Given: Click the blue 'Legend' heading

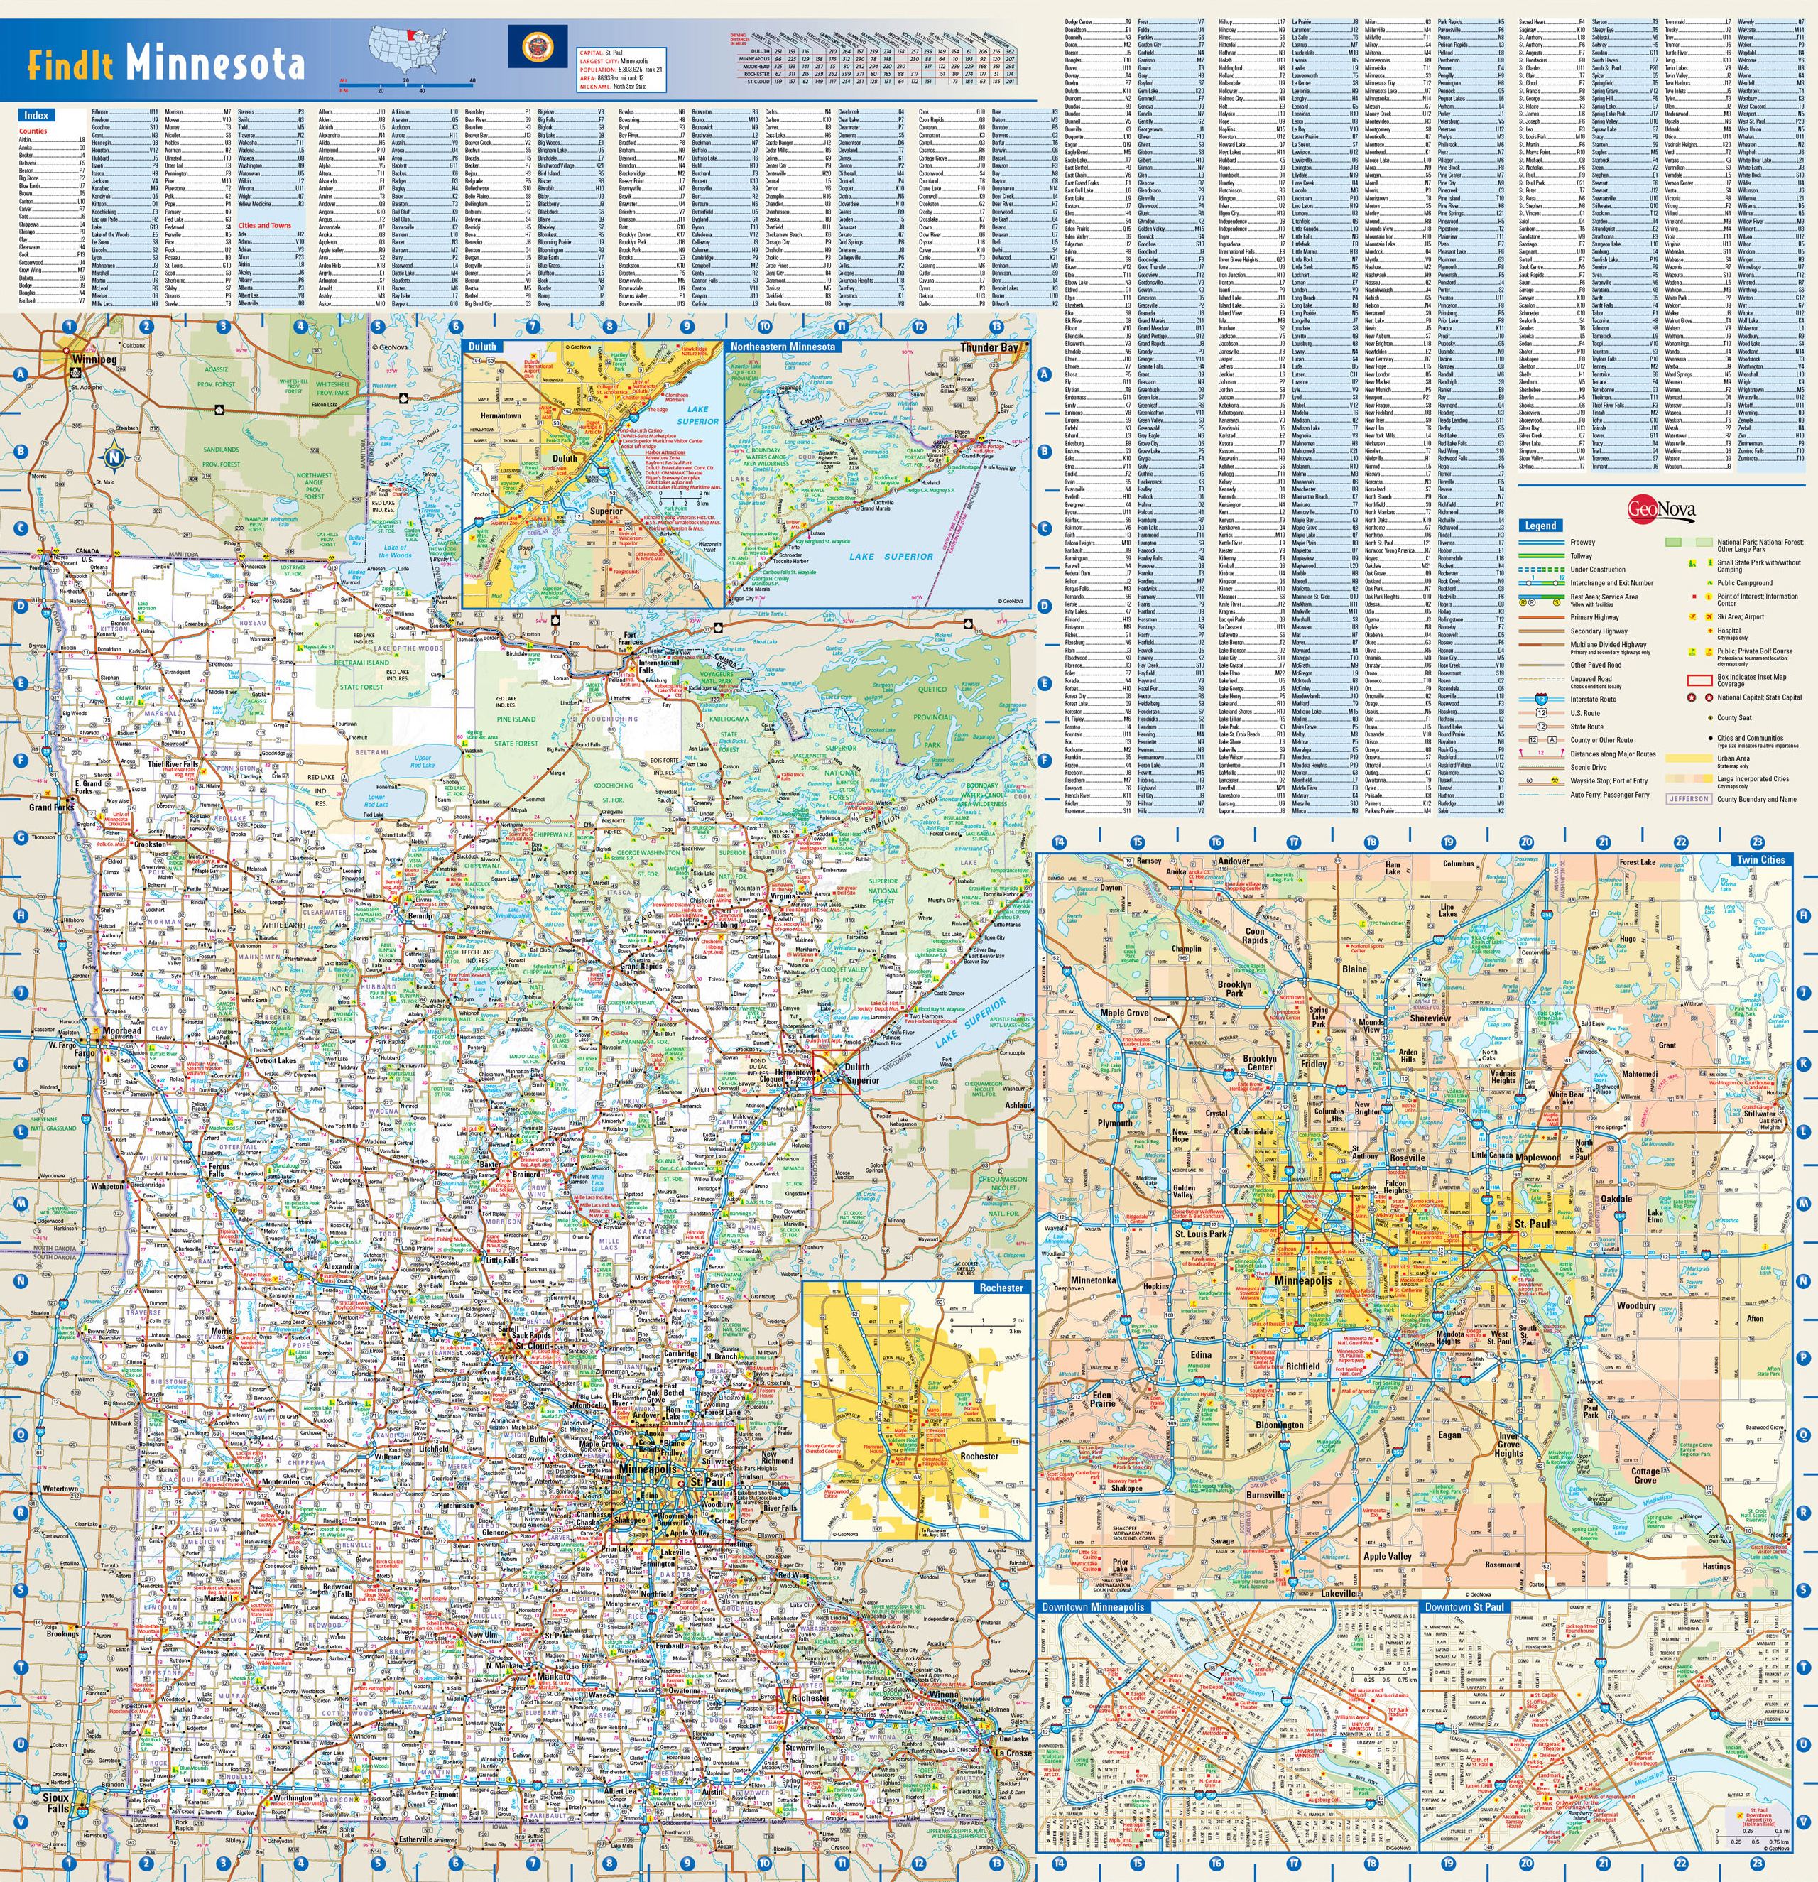Looking at the screenshot, I should point(1542,526).
